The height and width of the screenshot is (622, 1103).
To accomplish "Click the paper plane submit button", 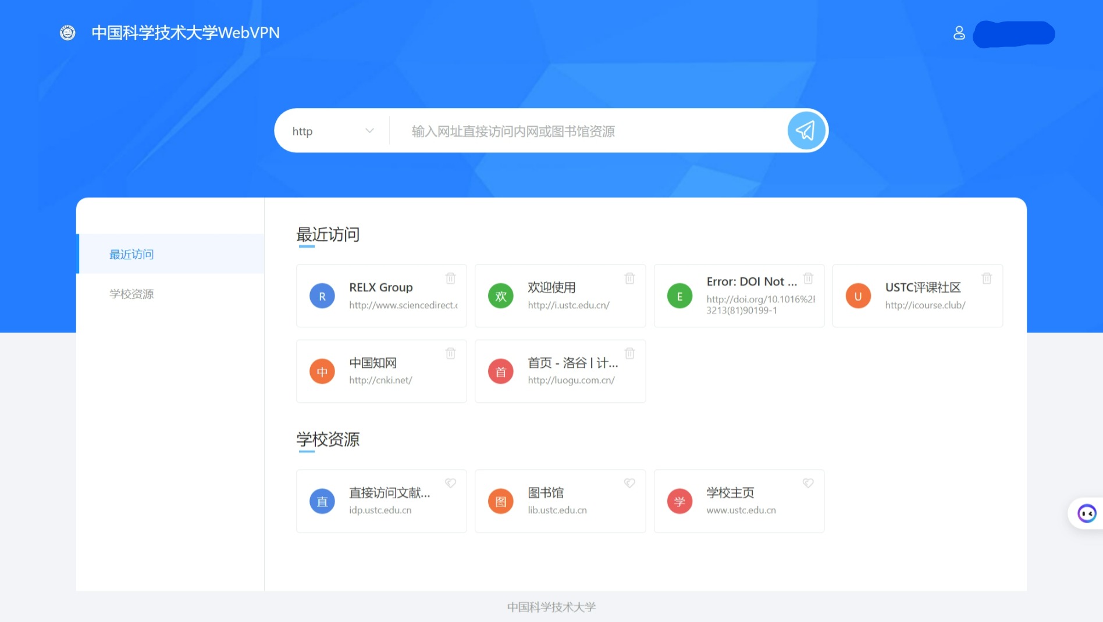I will (x=806, y=131).
